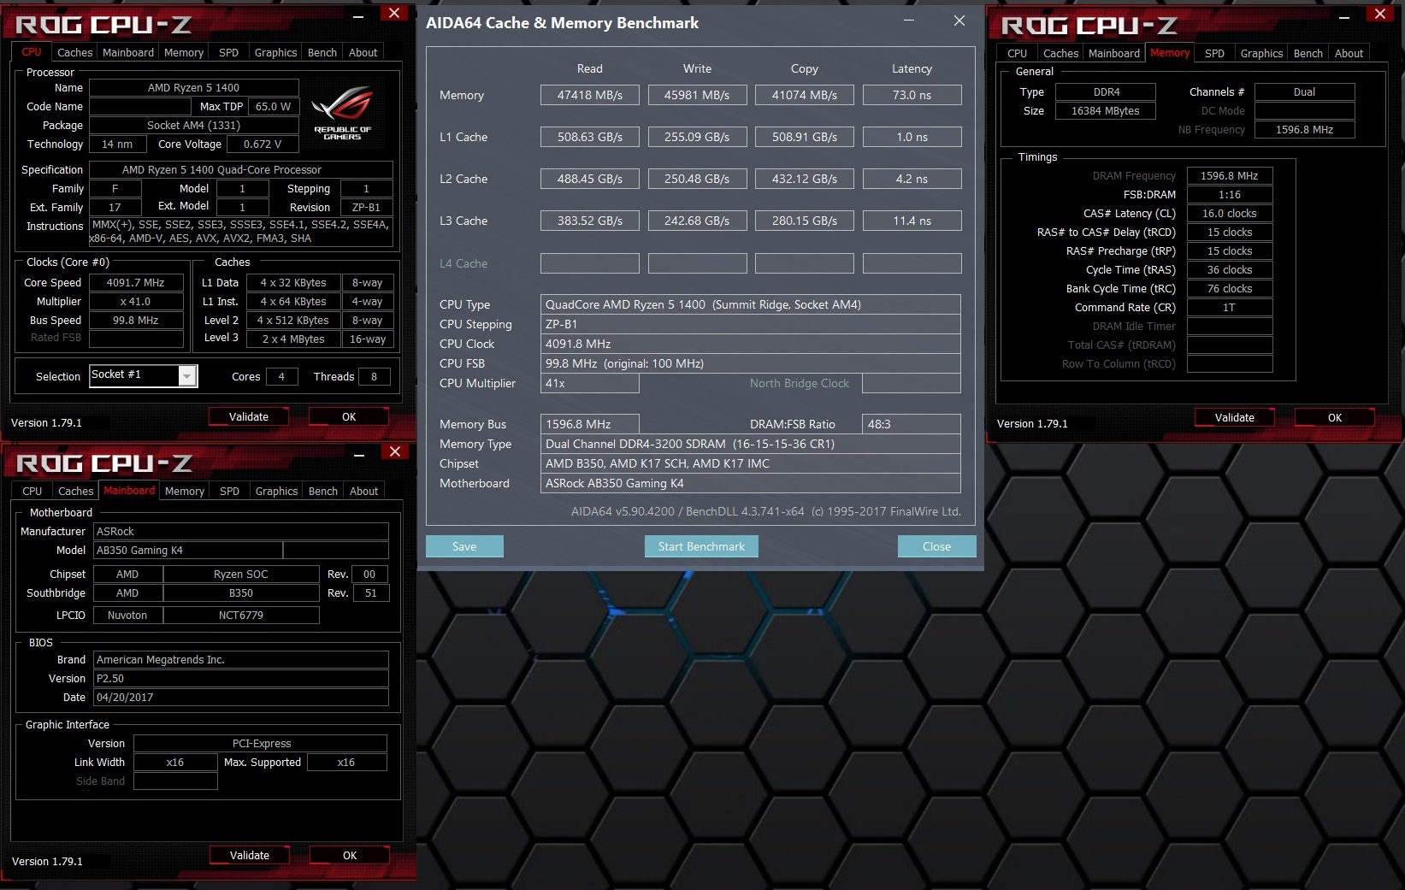This screenshot has height=890, width=1405.
Task: Start the AIDA64 benchmark
Action: (x=701, y=546)
